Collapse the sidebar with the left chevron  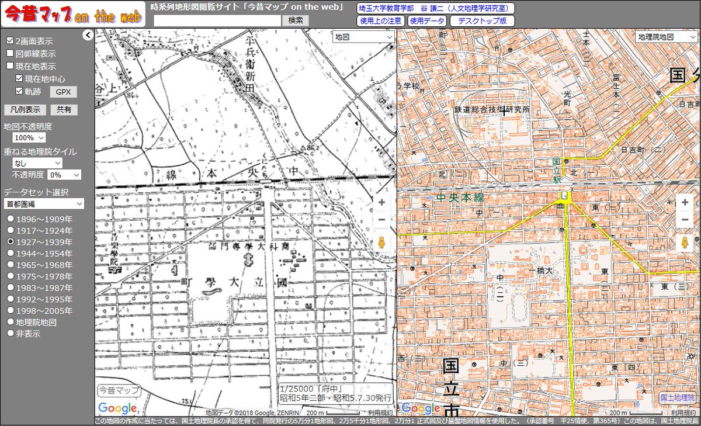(88, 36)
